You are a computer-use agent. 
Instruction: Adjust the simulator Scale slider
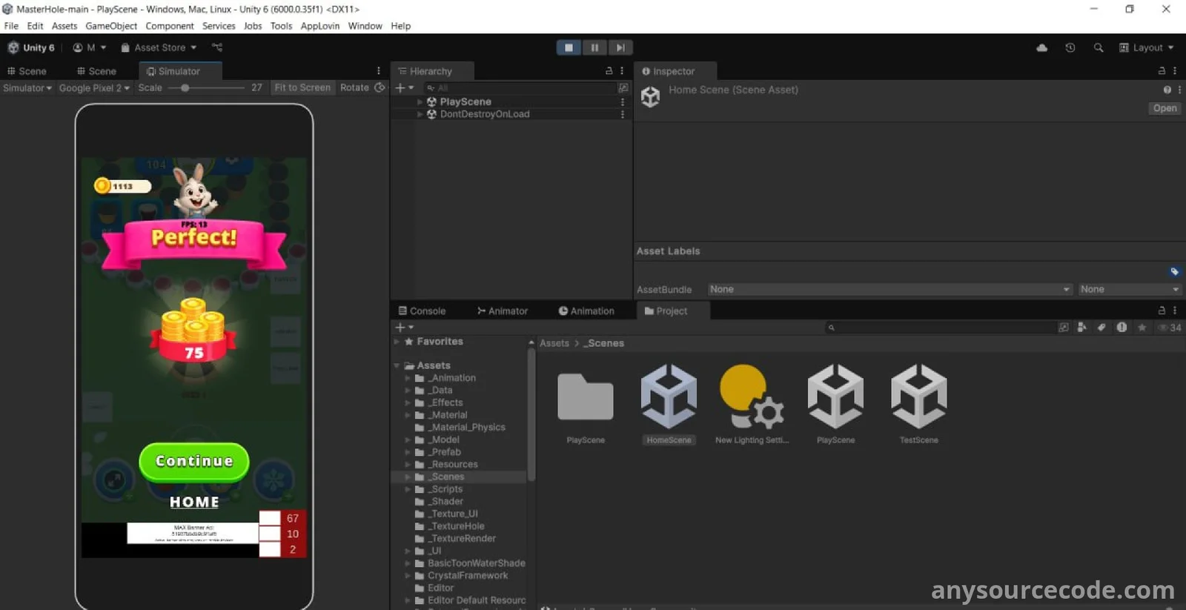pyautogui.click(x=185, y=87)
